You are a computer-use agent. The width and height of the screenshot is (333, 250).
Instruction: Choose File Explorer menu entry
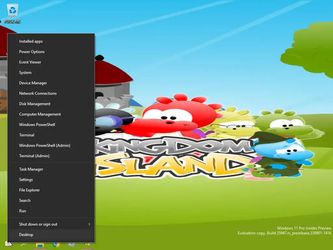[51, 190]
